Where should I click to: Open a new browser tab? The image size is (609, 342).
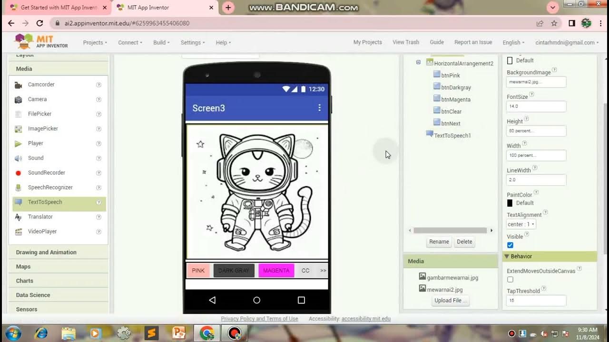228,8
